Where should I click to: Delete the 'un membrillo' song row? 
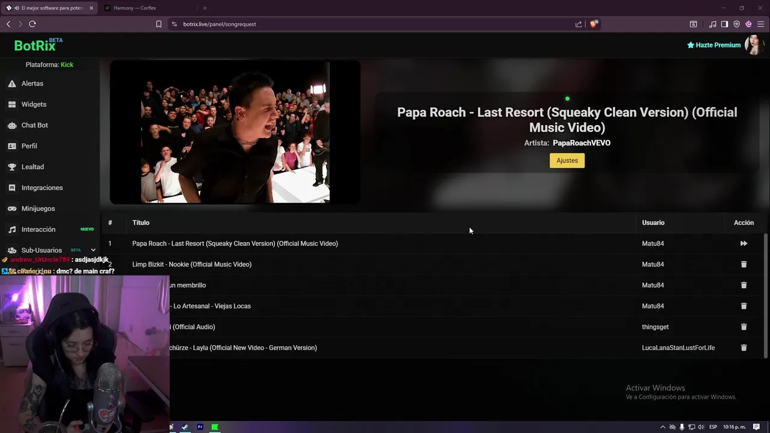pyautogui.click(x=744, y=285)
